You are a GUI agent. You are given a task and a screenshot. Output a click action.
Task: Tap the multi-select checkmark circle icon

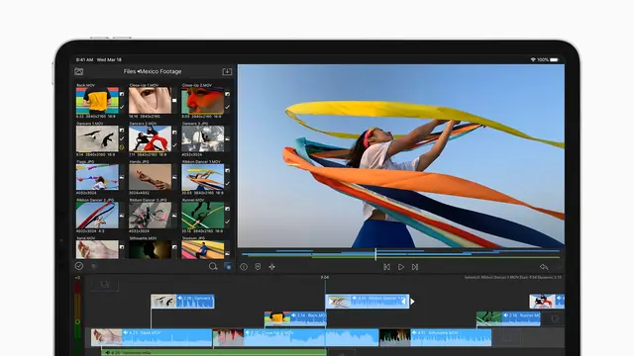79,266
